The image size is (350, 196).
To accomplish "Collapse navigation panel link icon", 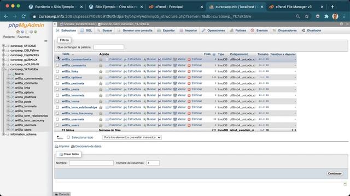I will click(46, 41).
